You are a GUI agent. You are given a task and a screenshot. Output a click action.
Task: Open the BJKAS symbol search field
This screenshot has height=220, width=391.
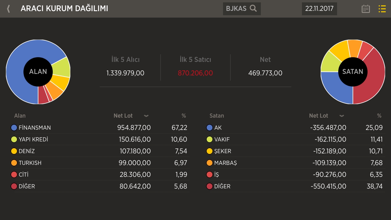point(236,9)
